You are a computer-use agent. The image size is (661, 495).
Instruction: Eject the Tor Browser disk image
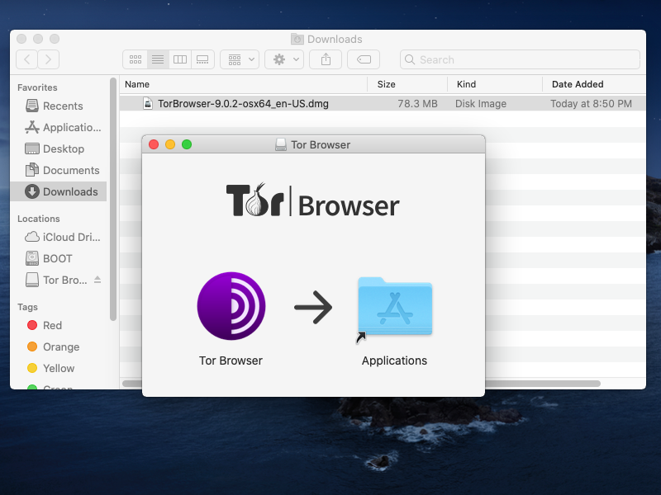(97, 280)
